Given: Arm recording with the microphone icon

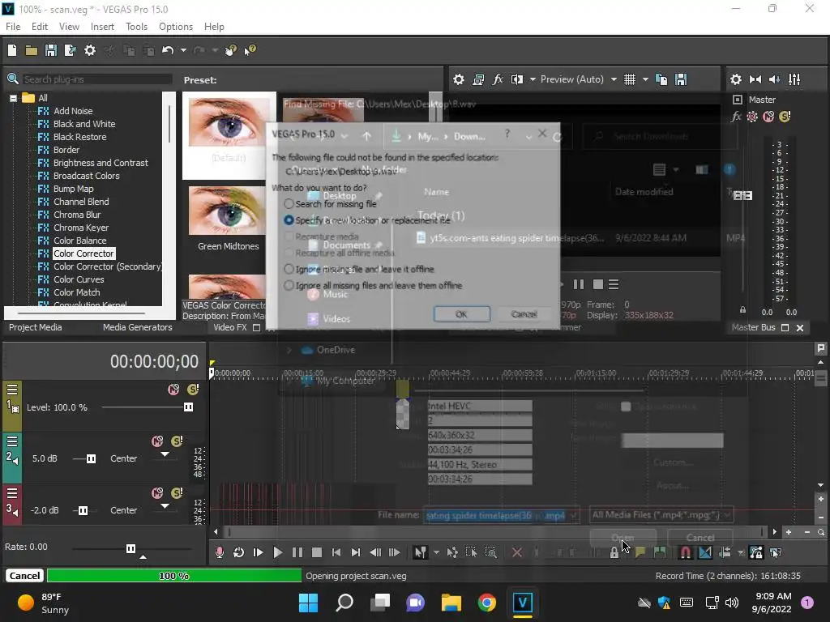Looking at the screenshot, I should (x=219, y=552).
